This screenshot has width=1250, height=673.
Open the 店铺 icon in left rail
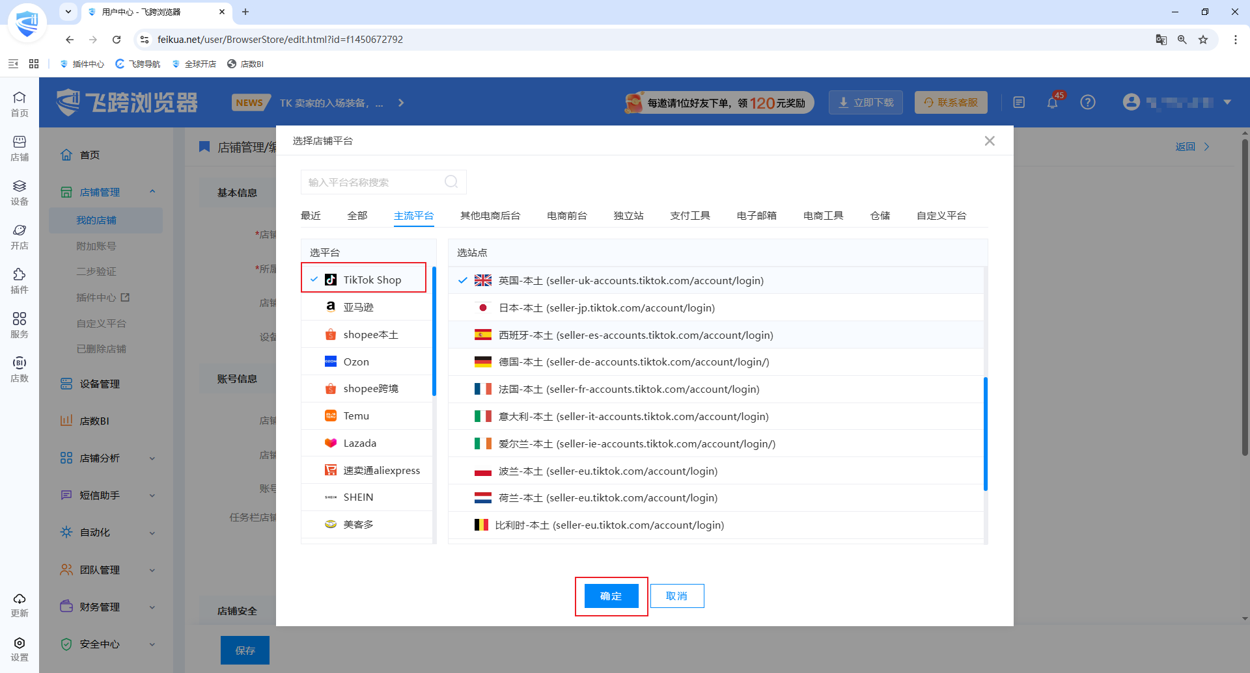point(20,148)
